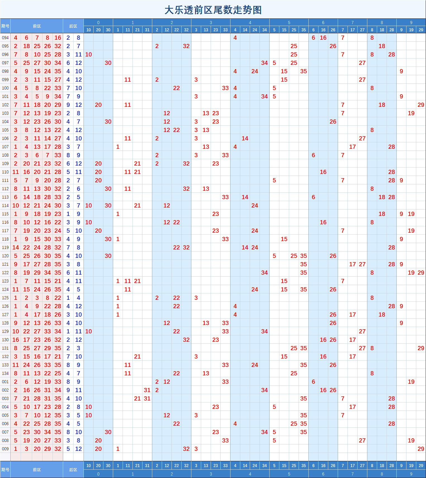Select issue number 103
Screen dimensions: 426x478
click(x=5, y=113)
